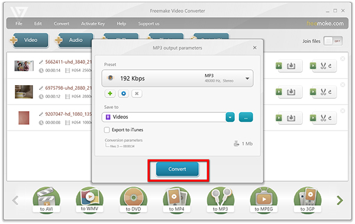Screen dimensions: 355x224
Task: Visit the freemake.com link
Action: pyautogui.click(x=325, y=23)
